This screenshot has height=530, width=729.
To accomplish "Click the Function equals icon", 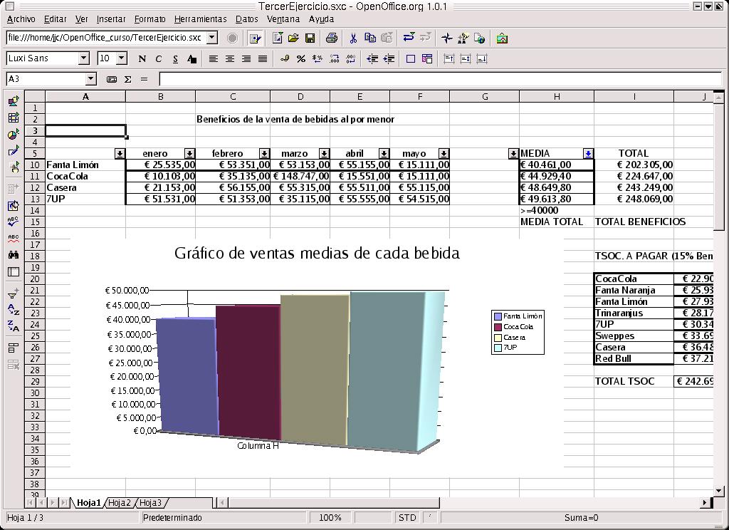I will pos(144,80).
